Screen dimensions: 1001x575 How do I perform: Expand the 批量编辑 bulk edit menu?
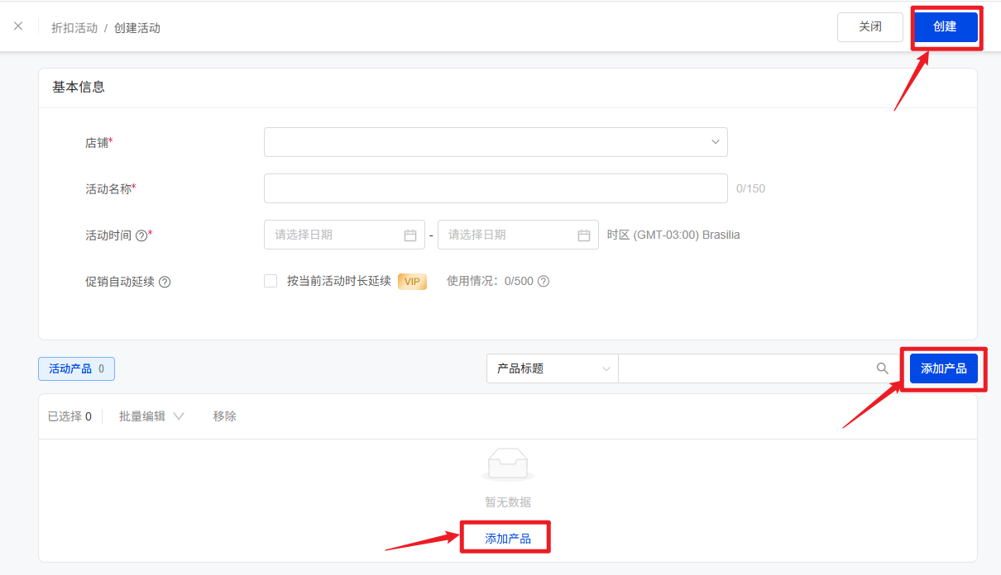(x=151, y=416)
